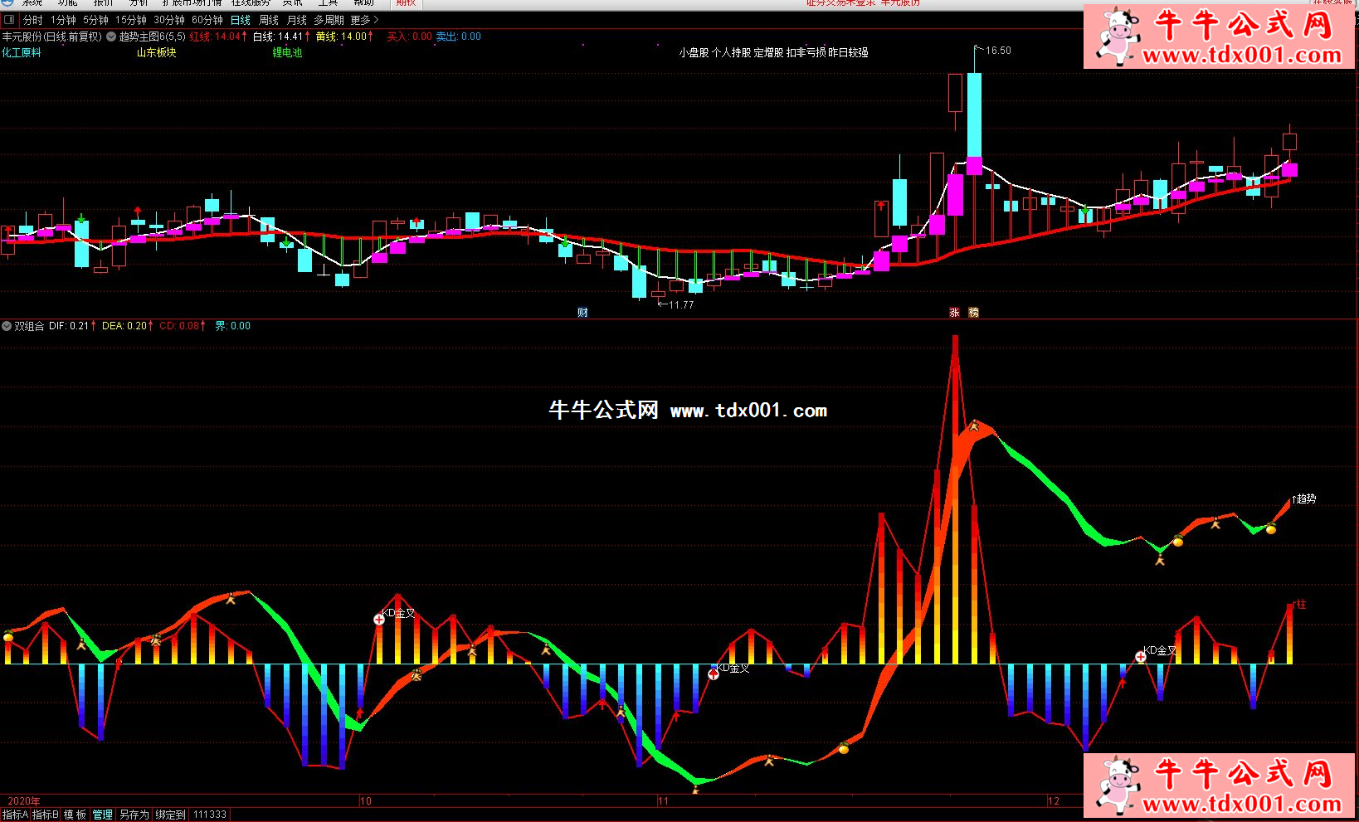Click the 锂电池 sector label
This screenshot has width=1359, height=822.
[x=287, y=52]
